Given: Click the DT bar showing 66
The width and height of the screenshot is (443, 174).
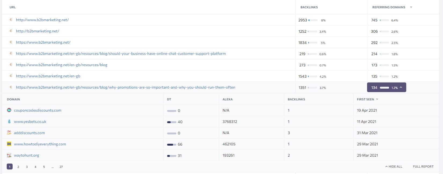Looking at the screenshot, I should [172, 144].
